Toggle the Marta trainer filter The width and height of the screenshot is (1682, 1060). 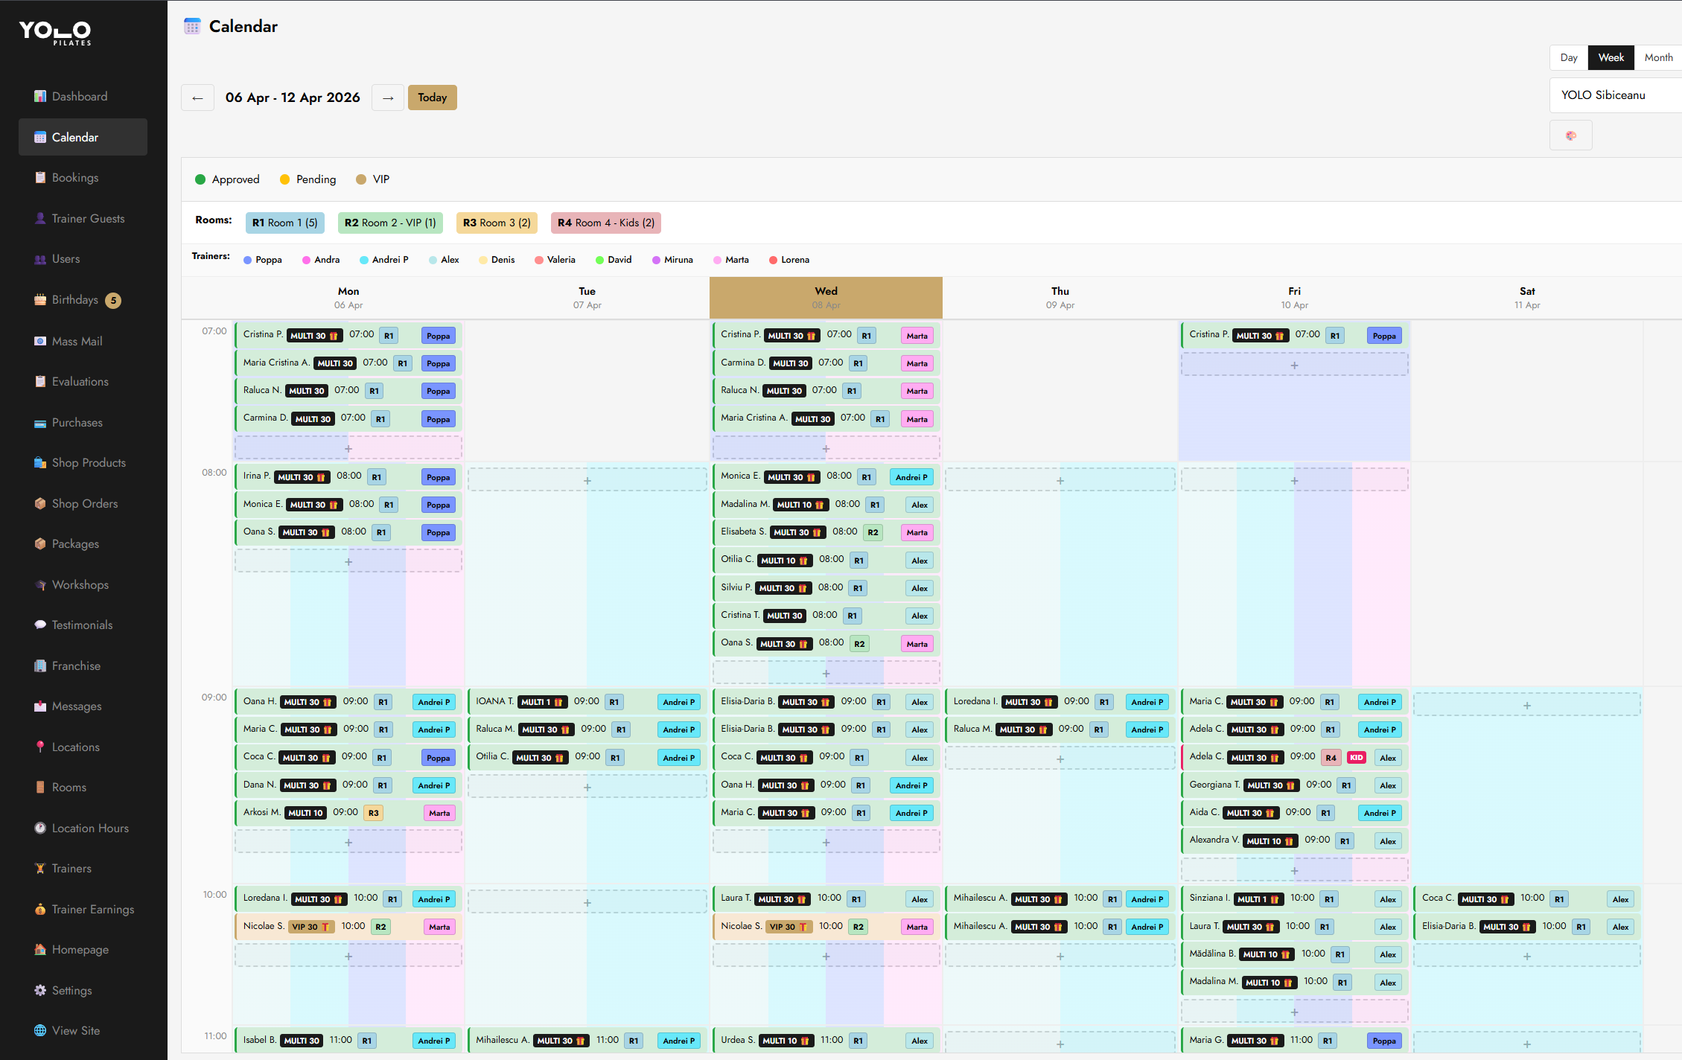730,259
